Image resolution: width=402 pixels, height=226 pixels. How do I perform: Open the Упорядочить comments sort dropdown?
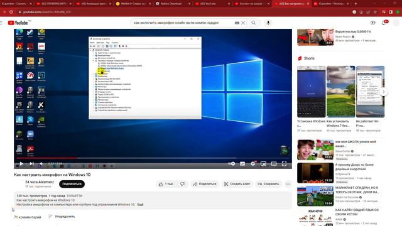(x=62, y=217)
